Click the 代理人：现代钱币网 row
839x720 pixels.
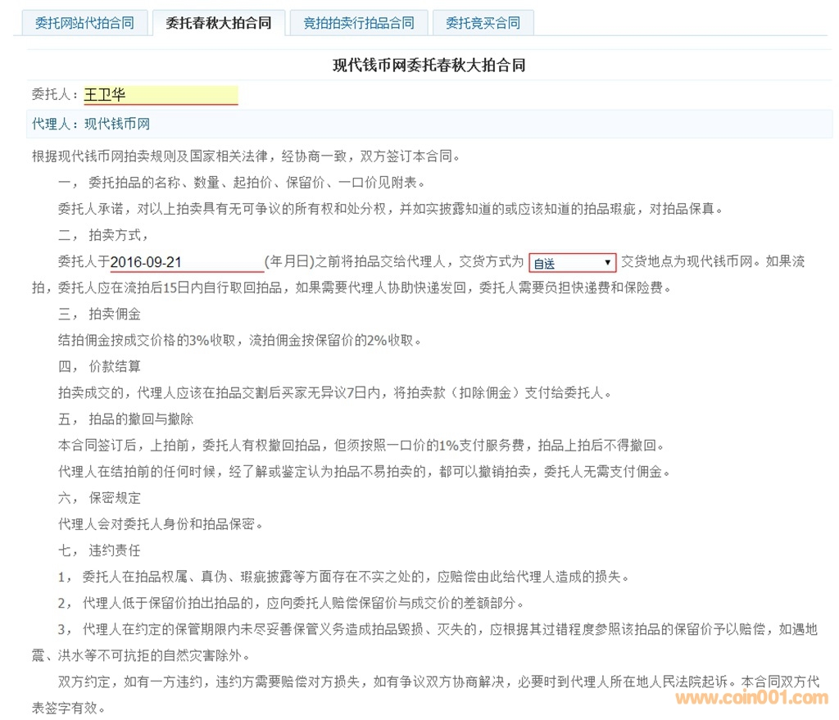[91, 125]
